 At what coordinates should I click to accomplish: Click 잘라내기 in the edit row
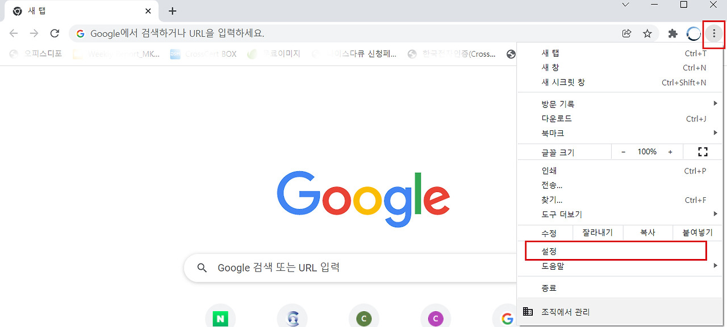598,233
